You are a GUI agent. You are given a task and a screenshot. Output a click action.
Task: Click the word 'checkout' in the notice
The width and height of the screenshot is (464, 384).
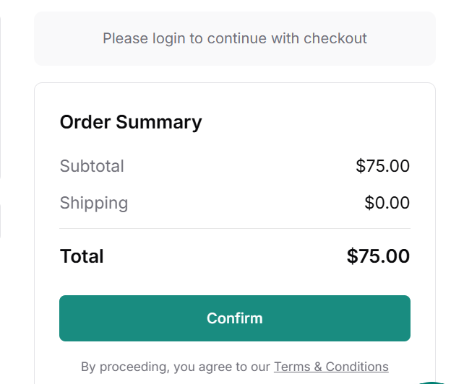[335, 38]
